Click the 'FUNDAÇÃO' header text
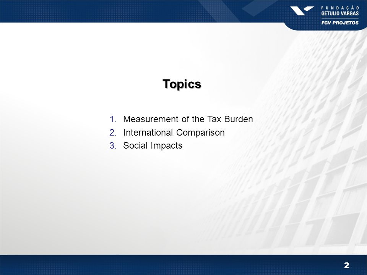 340,8
